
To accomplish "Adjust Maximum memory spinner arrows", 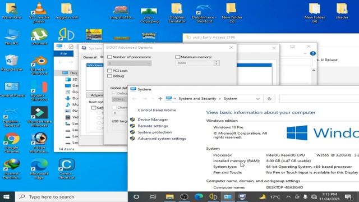I will click(217, 63).
